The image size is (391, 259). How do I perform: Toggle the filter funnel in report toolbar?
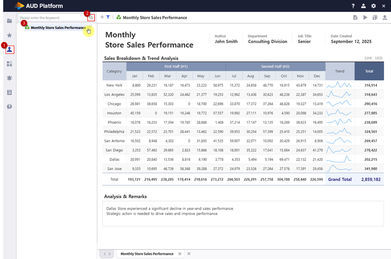click(108, 17)
